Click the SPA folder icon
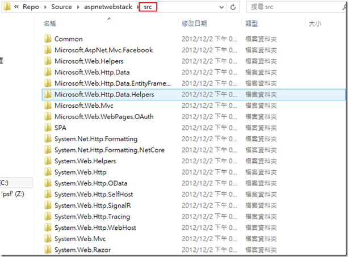This screenshot has width=348, height=257. [x=48, y=128]
